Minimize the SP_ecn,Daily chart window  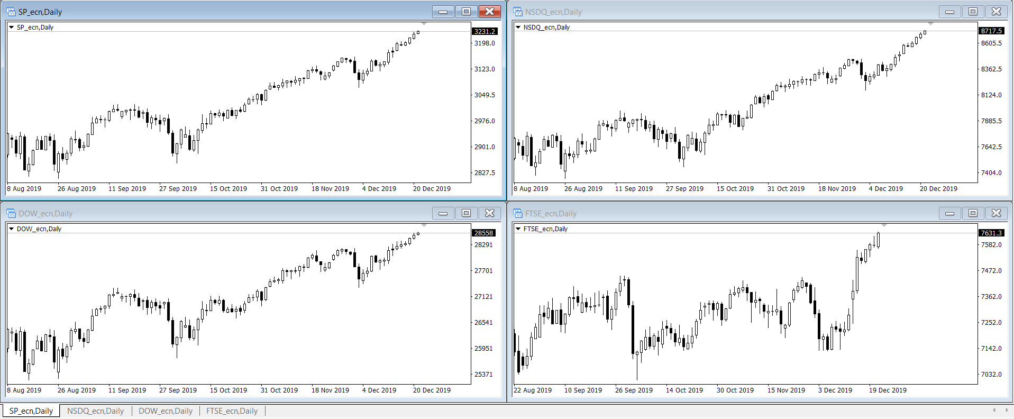click(443, 12)
